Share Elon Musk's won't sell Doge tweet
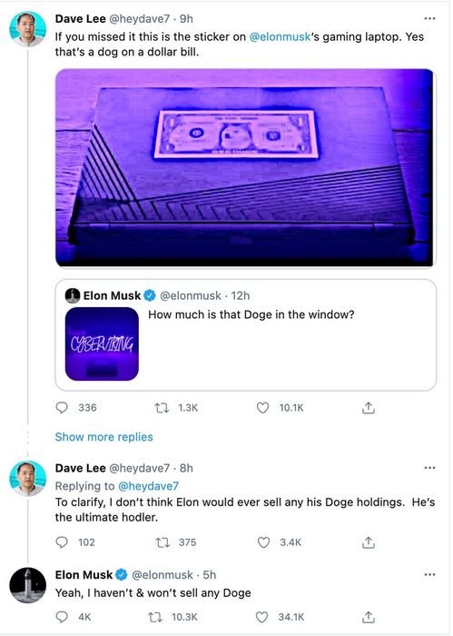 point(368,617)
